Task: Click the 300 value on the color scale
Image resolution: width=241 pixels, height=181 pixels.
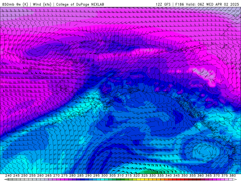Action: (x=104, y=176)
